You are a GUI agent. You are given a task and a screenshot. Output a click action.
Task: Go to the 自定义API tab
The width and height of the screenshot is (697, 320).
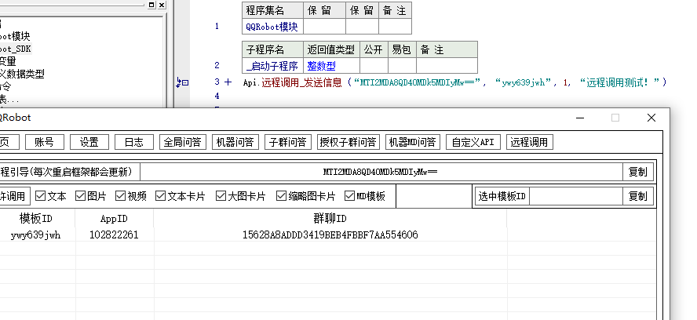tap(473, 142)
